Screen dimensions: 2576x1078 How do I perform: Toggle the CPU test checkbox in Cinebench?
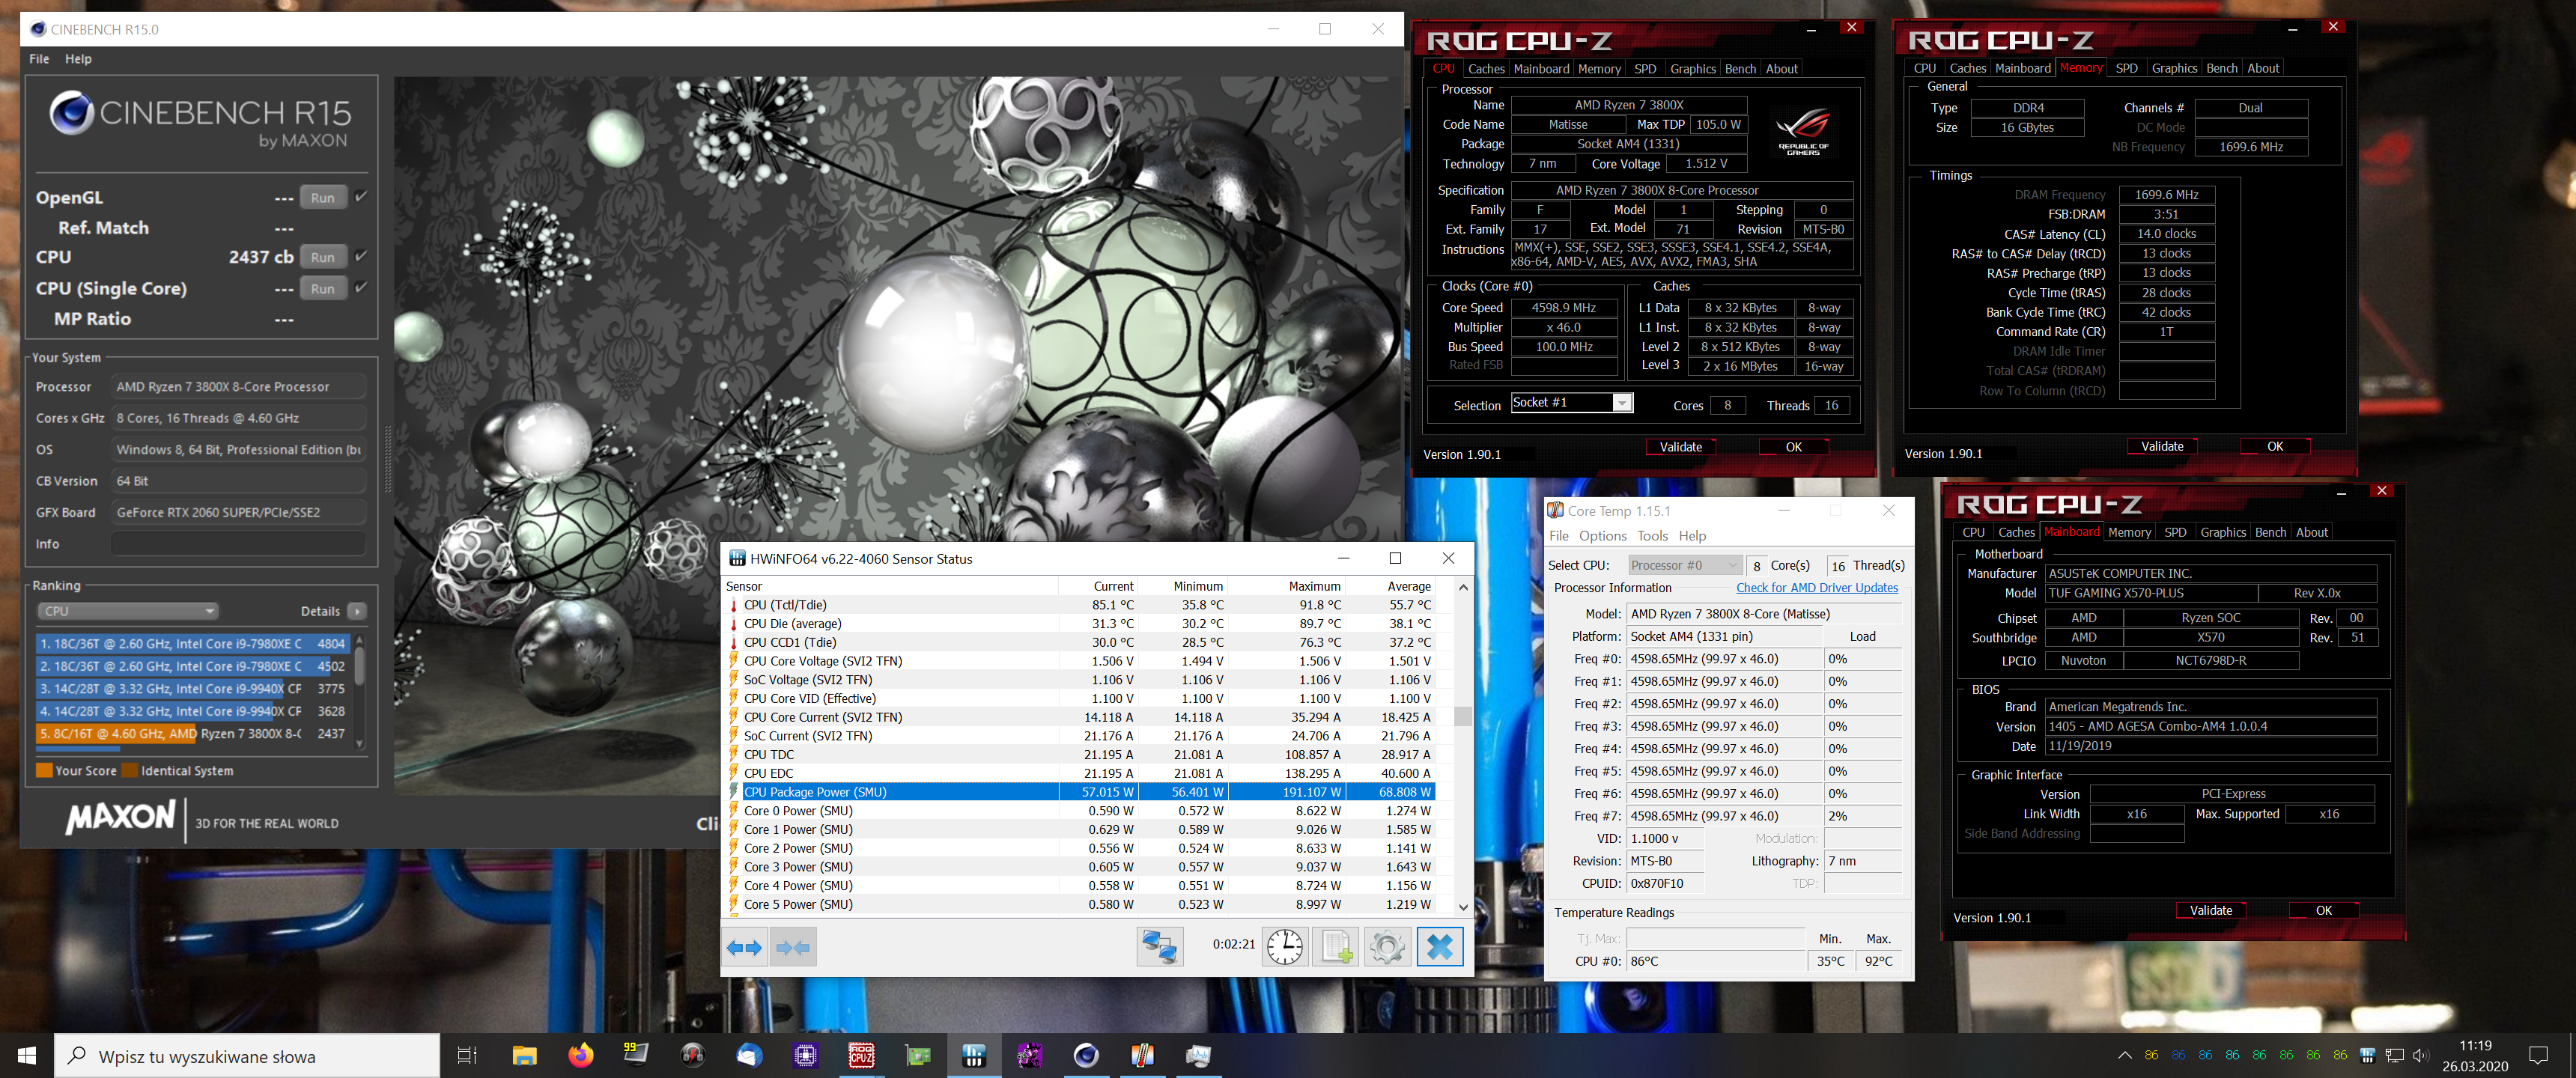pyautogui.click(x=361, y=256)
